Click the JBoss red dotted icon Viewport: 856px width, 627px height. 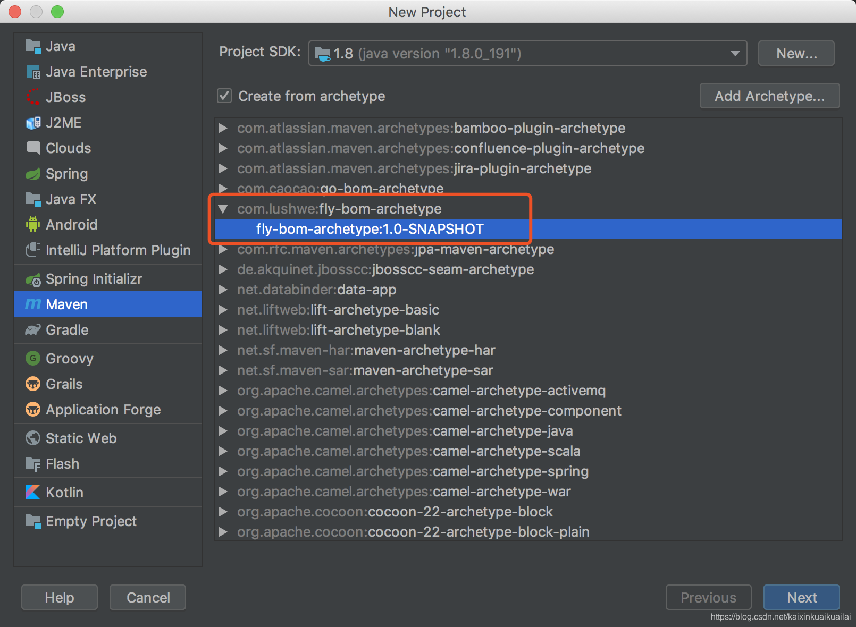click(x=33, y=97)
